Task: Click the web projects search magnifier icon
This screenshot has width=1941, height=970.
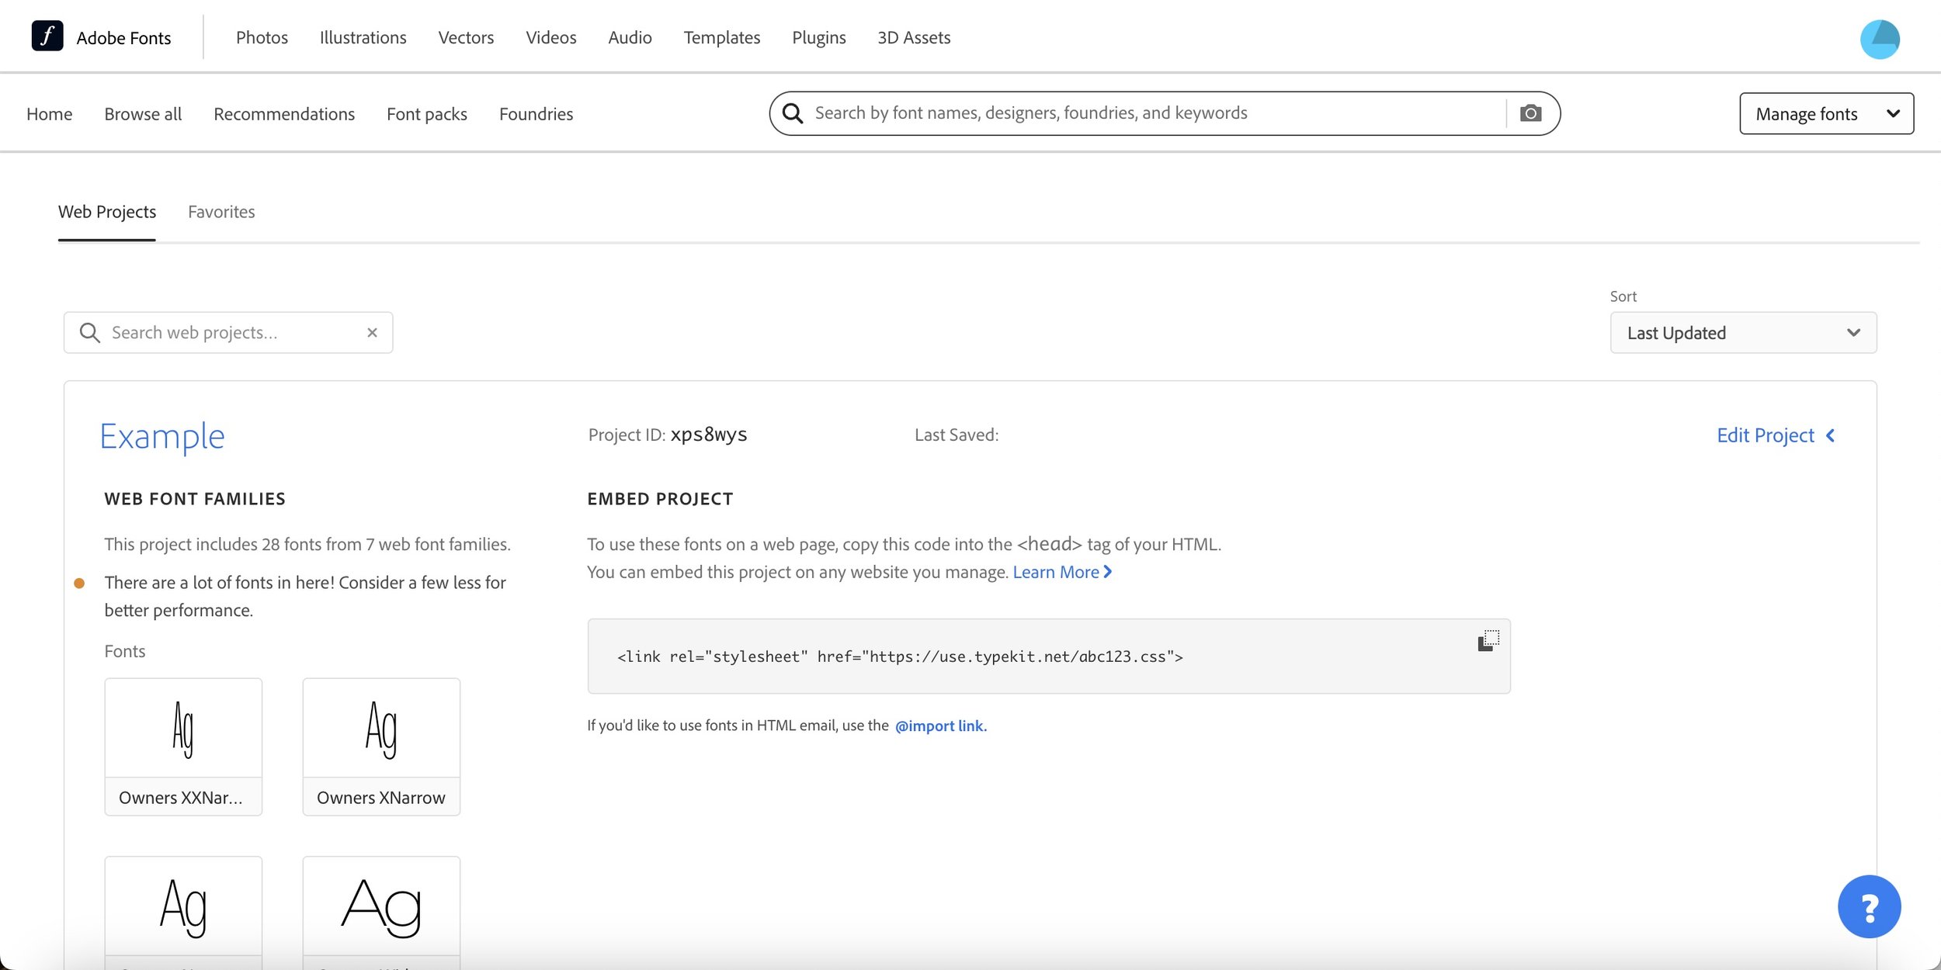Action: pos(90,332)
